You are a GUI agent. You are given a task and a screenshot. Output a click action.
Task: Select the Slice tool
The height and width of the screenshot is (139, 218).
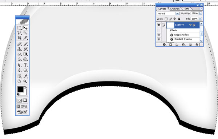(25, 38)
